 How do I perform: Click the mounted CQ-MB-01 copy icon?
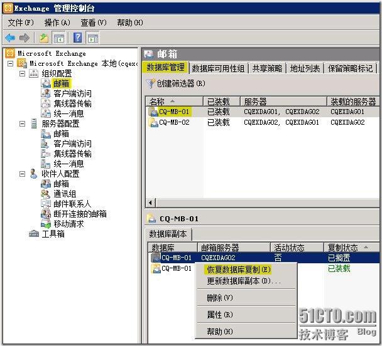pyautogui.click(x=155, y=268)
